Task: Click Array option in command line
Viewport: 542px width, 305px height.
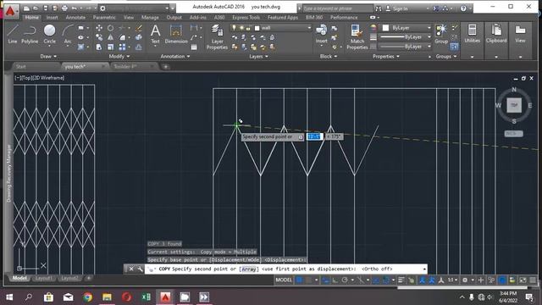Action: 248,269
